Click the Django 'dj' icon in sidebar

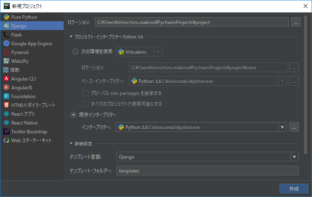pyautogui.click(x=6, y=26)
